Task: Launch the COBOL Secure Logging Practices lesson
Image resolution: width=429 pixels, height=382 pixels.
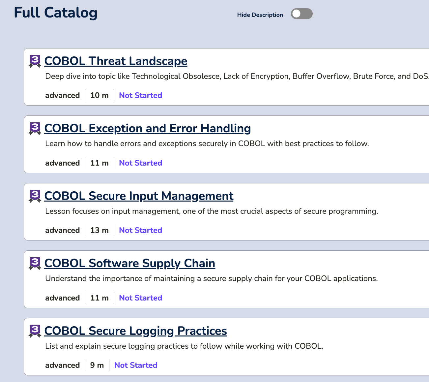Action: click(135, 331)
